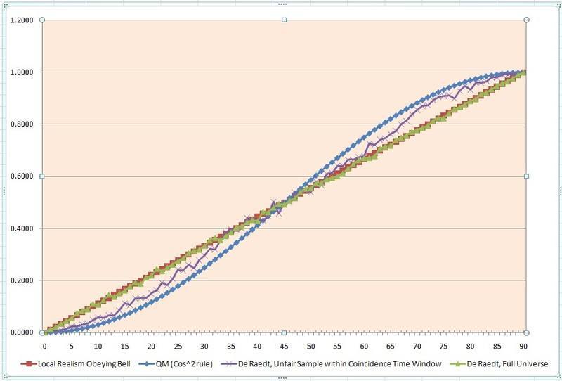Click the dotted grip on chart frame's right edge
This screenshot has height=381, width=562.
click(x=559, y=191)
